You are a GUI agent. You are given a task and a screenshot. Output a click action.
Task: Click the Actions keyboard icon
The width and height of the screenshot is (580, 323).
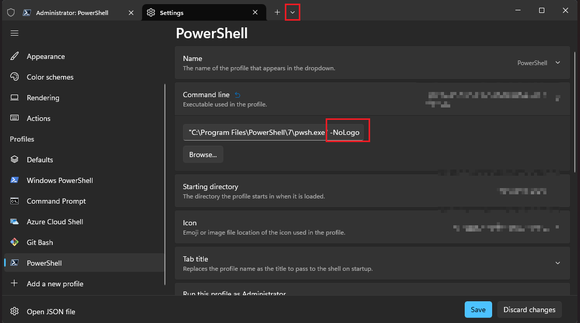coord(14,118)
